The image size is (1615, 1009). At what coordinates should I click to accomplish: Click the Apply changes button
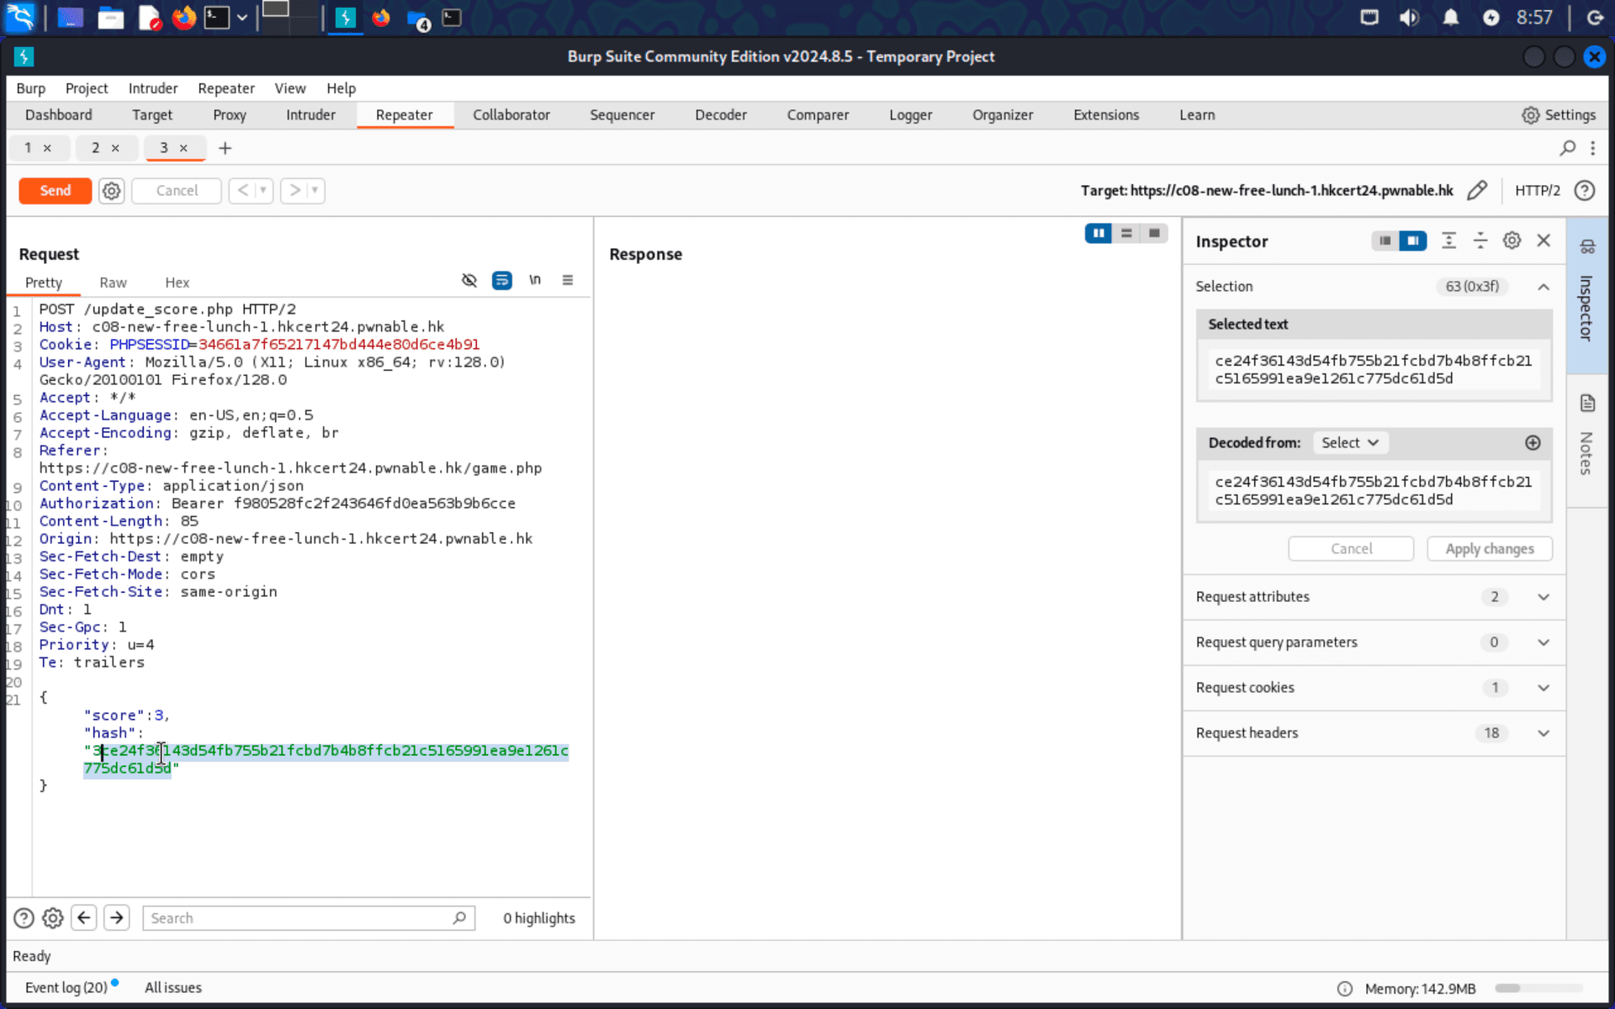(1489, 548)
